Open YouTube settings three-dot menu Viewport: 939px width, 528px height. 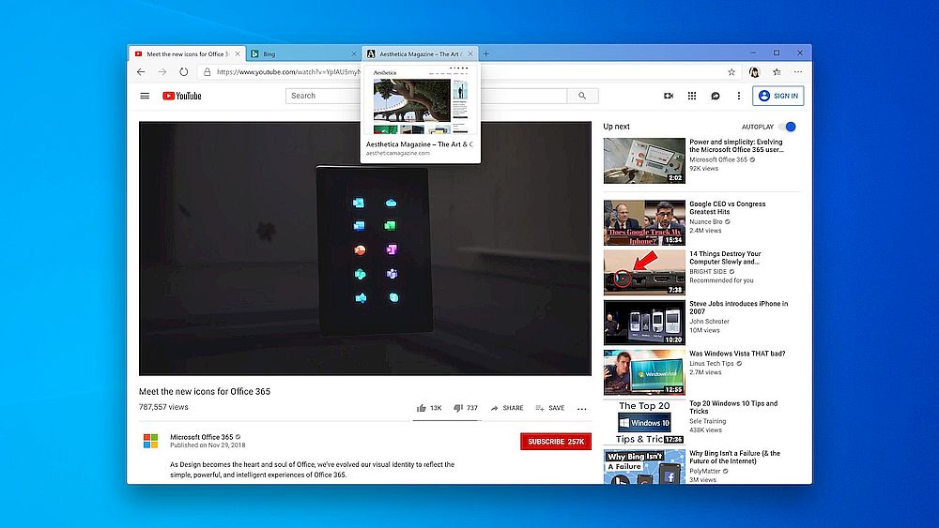(x=739, y=96)
